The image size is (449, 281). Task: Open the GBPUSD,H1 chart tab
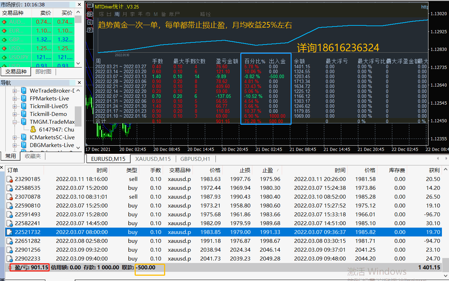[x=195, y=159]
